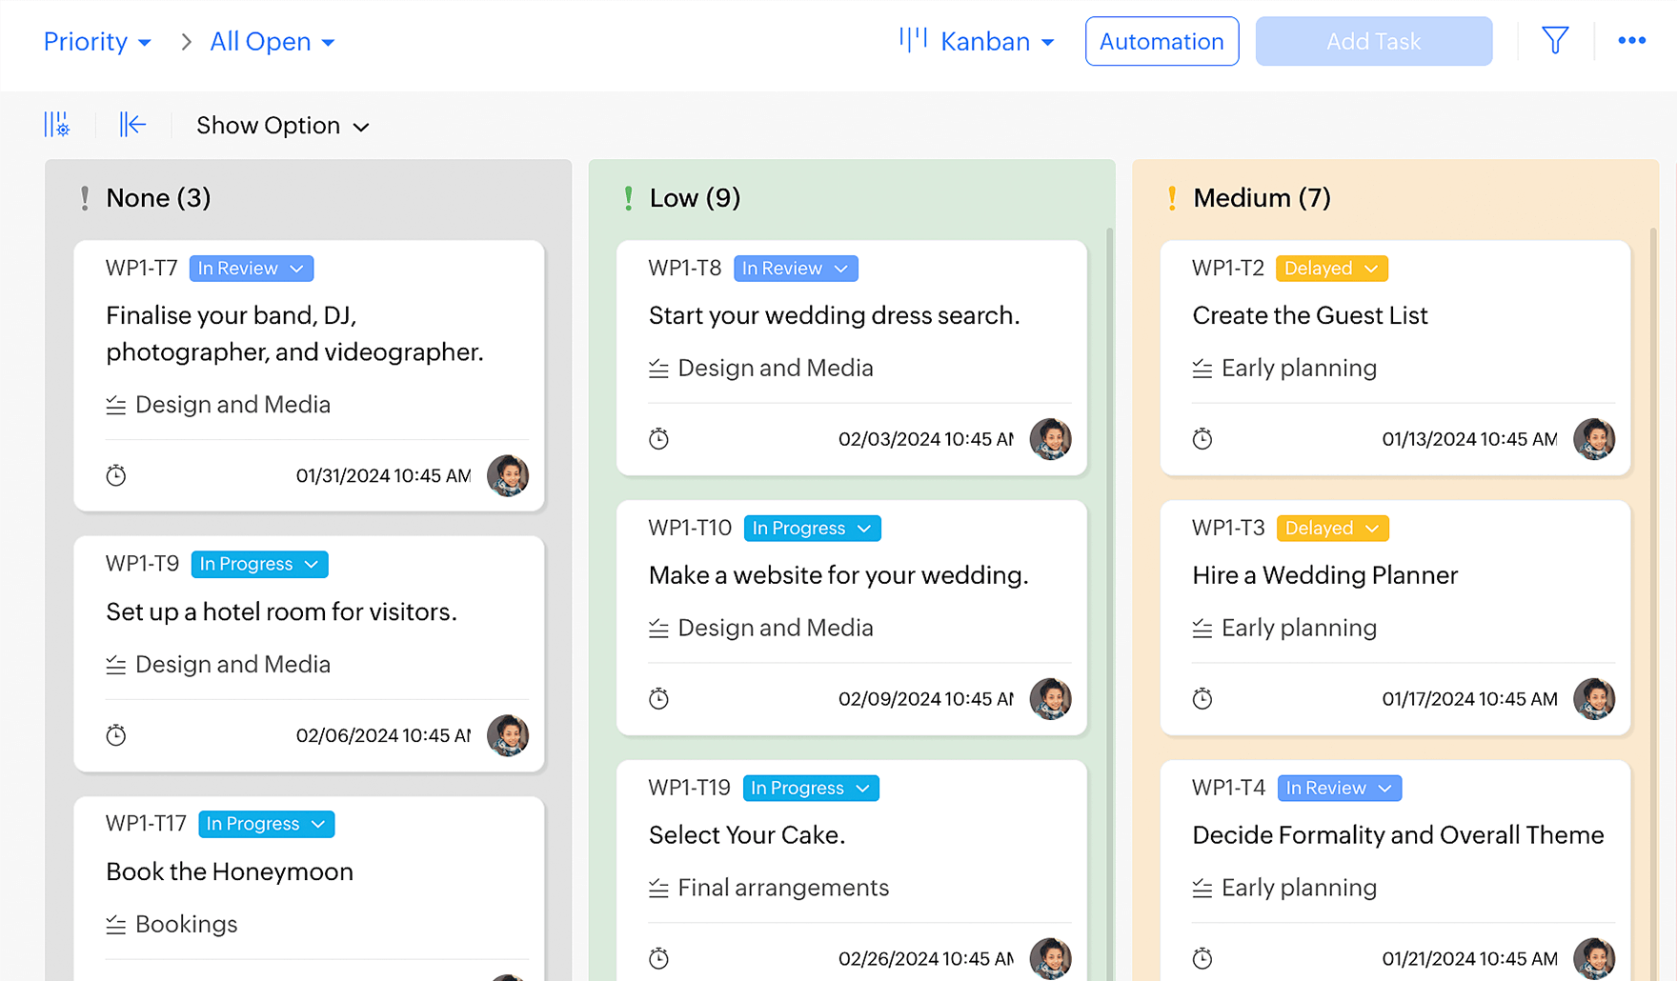Open the Priority grouping menu
The image size is (1677, 981).
97,42
